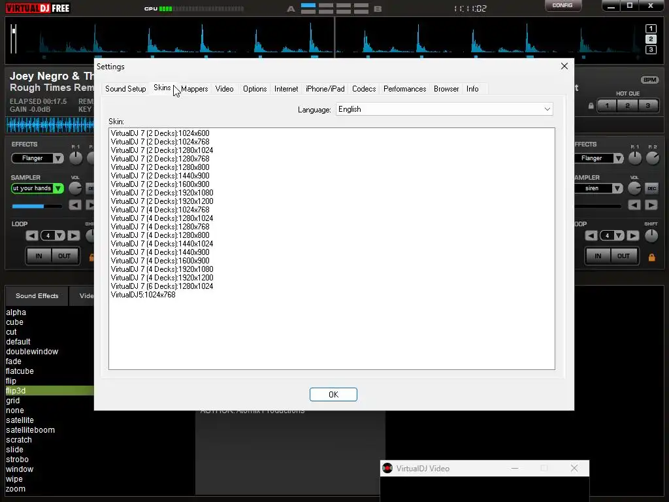Switch to the Performances tab
669x502 pixels.
click(404, 89)
